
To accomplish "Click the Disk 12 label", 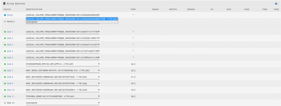I will [11, 103].
